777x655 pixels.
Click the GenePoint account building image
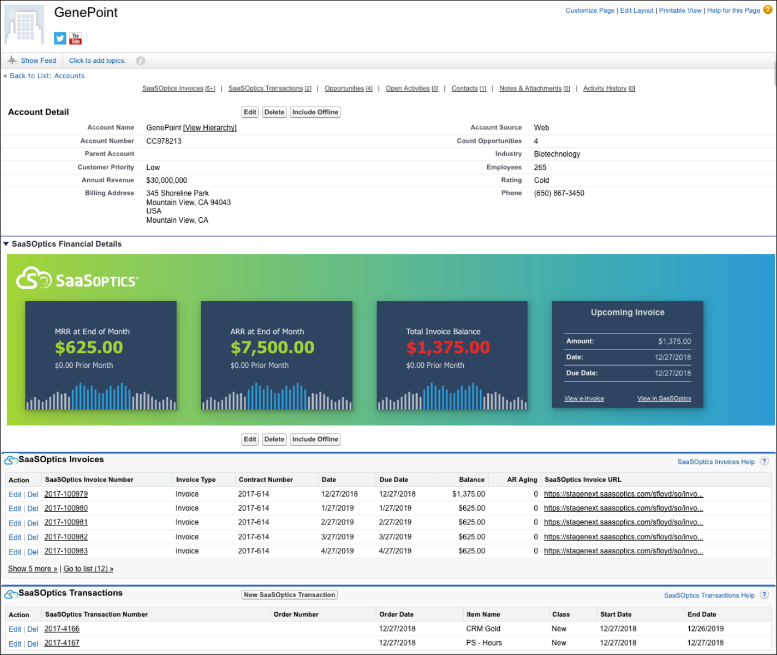24,25
